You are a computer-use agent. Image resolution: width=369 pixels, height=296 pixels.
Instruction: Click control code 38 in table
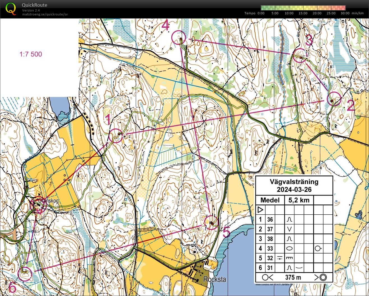point(270,239)
